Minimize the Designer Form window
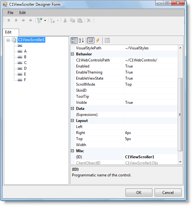The height and width of the screenshot is (206, 192). [159, 3]
